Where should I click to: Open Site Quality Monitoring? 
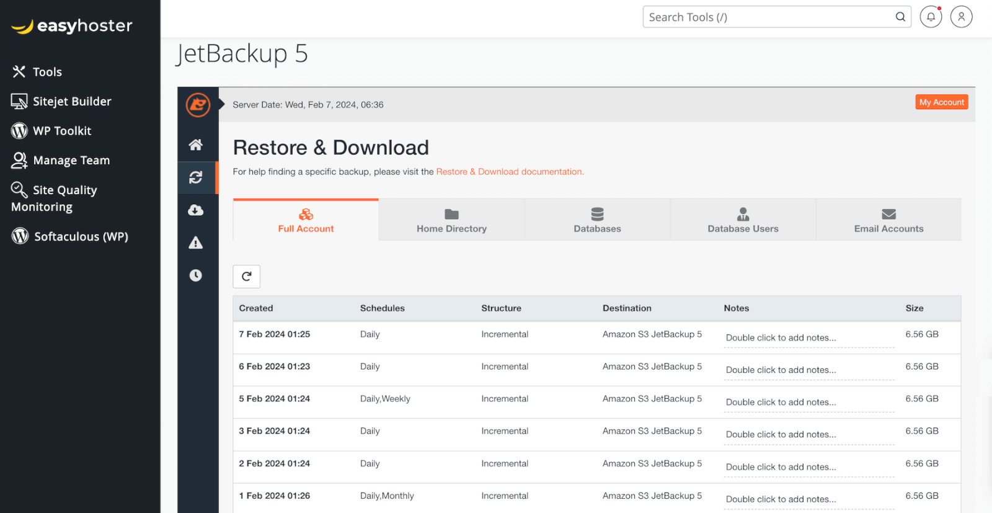[x=54, y=198]
